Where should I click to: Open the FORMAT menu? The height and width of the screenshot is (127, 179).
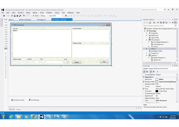coord(49,13)
